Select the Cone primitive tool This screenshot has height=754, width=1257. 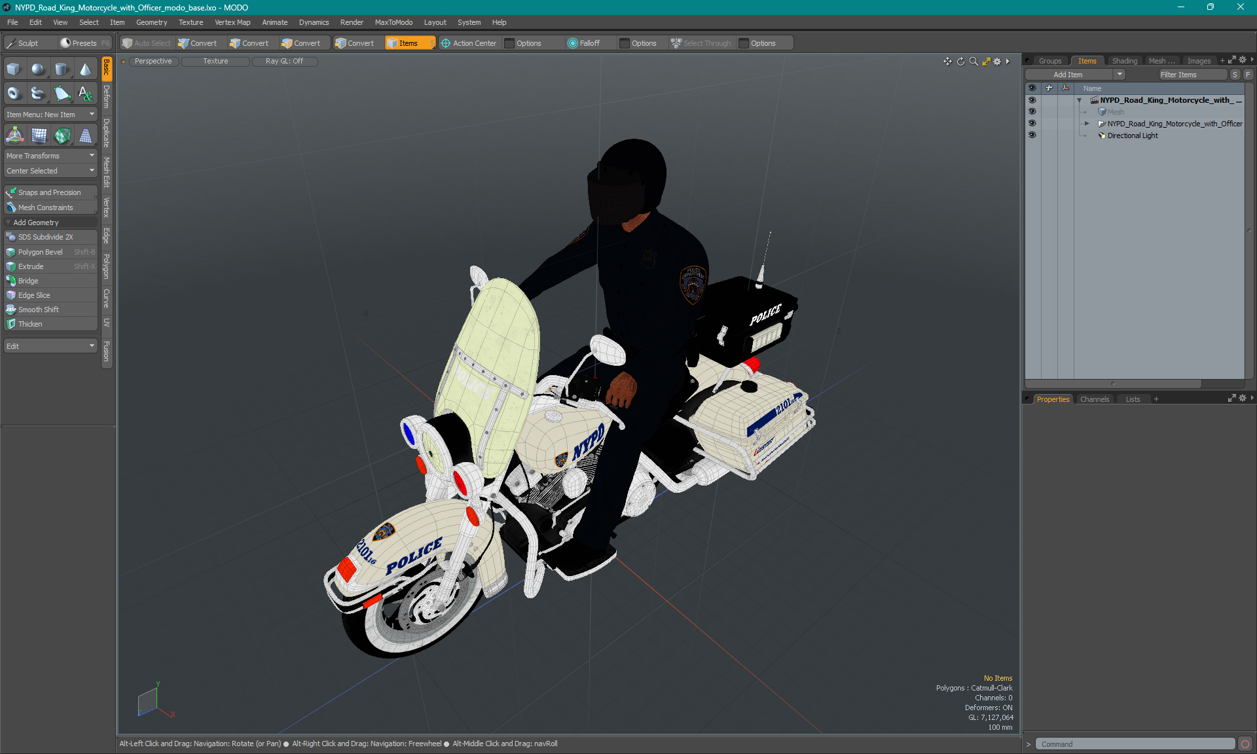pyautogui.click(x=85, y=69)
